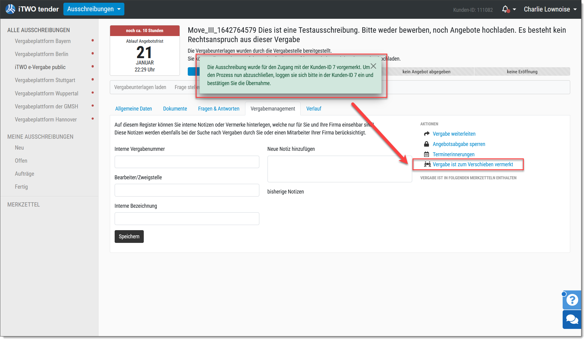586x341 pixels.
Task: Click the Angebotsabgabe sperren link
Action: 459,144
